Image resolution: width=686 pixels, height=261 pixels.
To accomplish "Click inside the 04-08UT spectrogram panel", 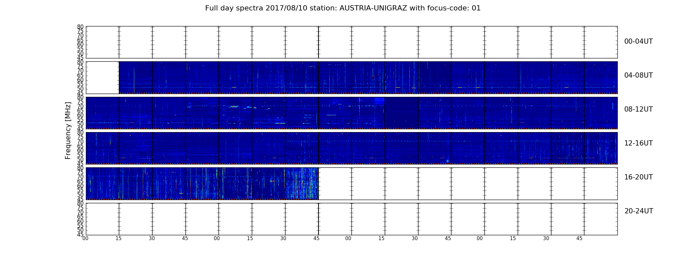I will pos(368,78).
